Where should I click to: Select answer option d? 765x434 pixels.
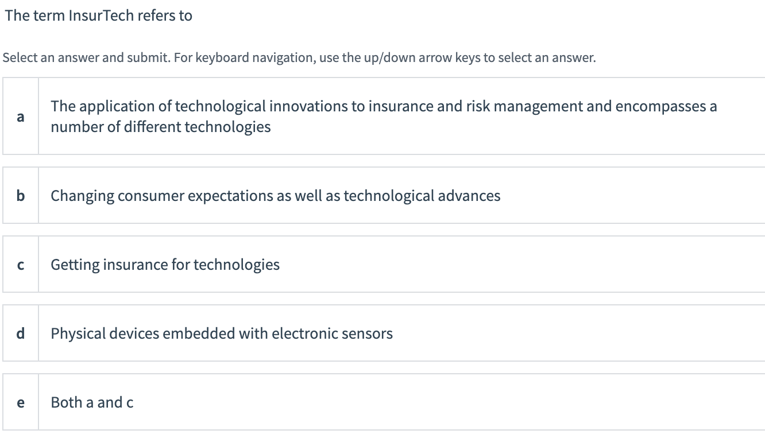(379, 334)
